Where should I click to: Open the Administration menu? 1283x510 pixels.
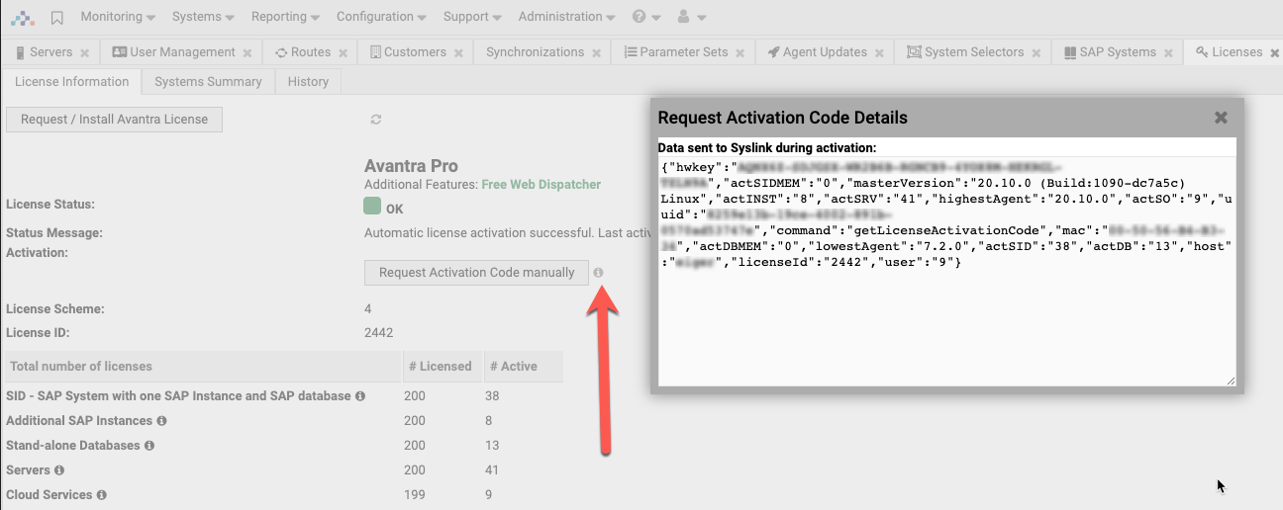[566, 17]
